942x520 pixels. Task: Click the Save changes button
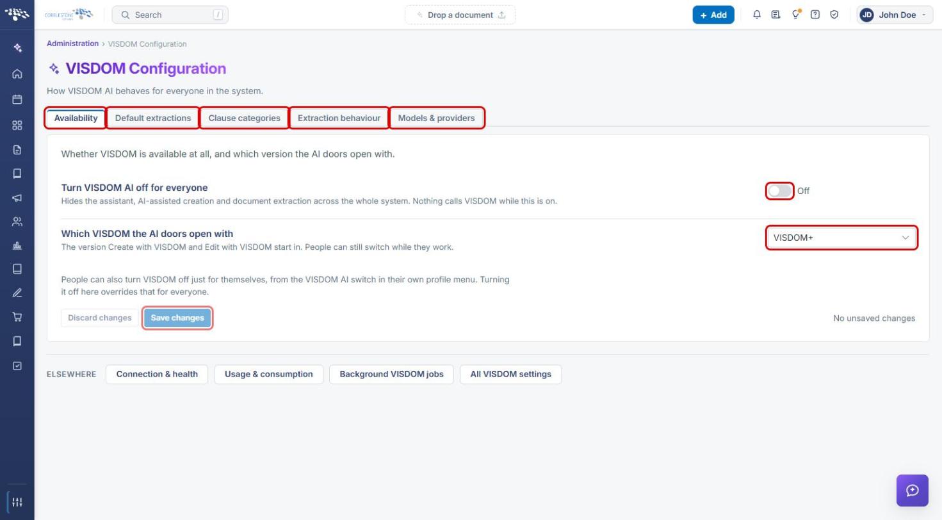[x=177, y=318]
